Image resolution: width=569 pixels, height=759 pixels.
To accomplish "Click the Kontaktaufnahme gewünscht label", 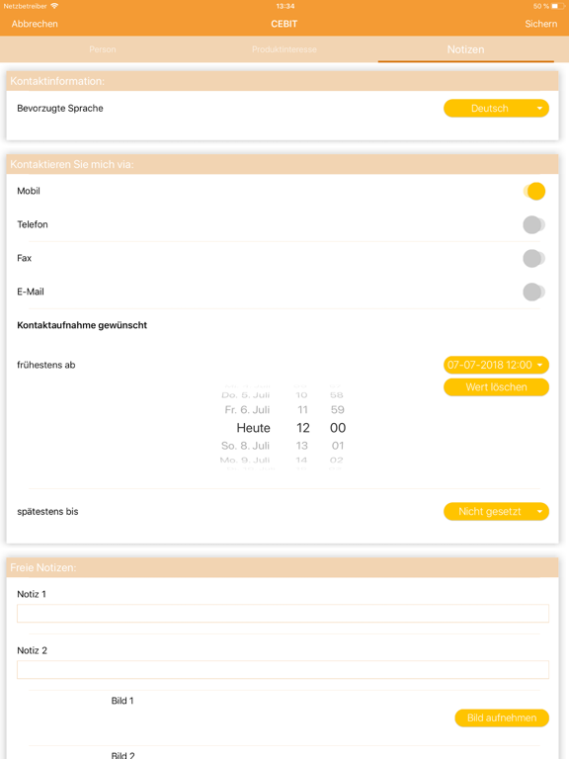I will 82,325.
